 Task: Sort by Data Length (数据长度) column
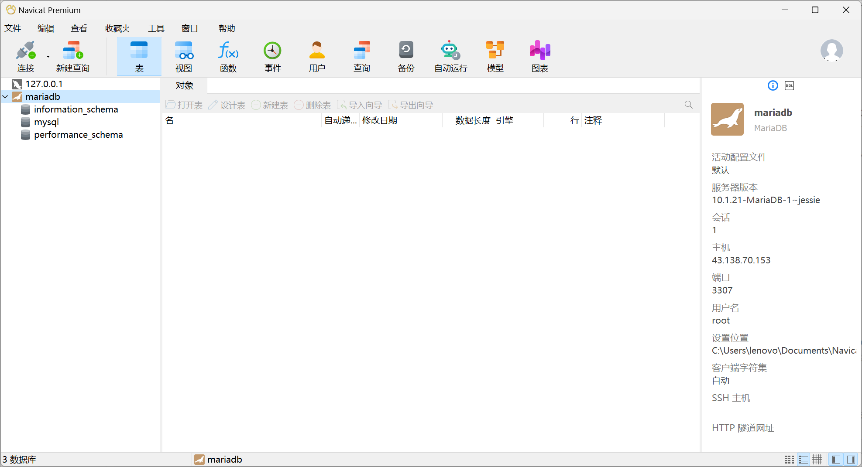pyautogui.click(x=467, y=120)
